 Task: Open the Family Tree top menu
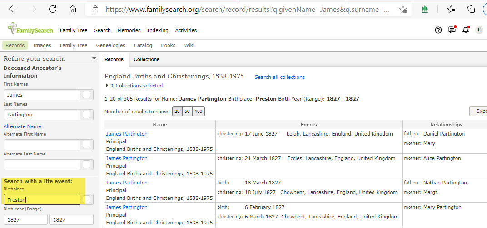(x=74, y=30)
